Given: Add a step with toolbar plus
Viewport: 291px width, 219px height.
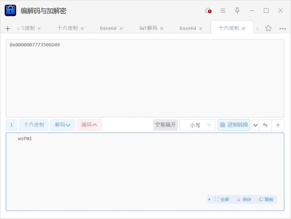Looking at the screenshot, I should tap(278, 125).
